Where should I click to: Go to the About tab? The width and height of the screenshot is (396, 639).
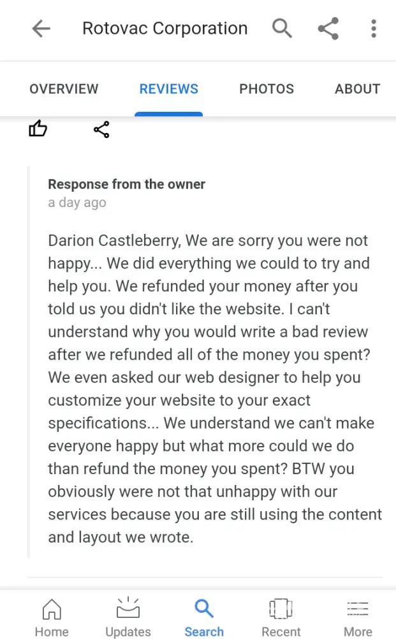tap(357, 89)
